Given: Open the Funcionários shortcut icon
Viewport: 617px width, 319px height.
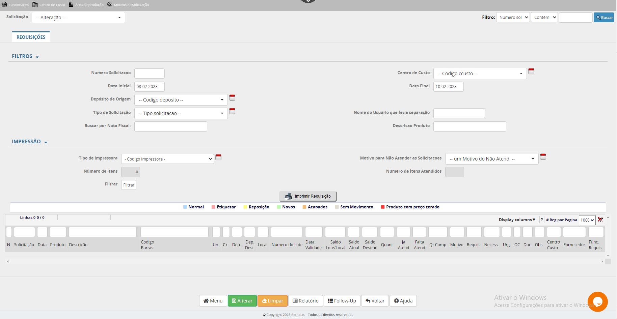Looking at the screenshot, I should [x=4, y=4].
